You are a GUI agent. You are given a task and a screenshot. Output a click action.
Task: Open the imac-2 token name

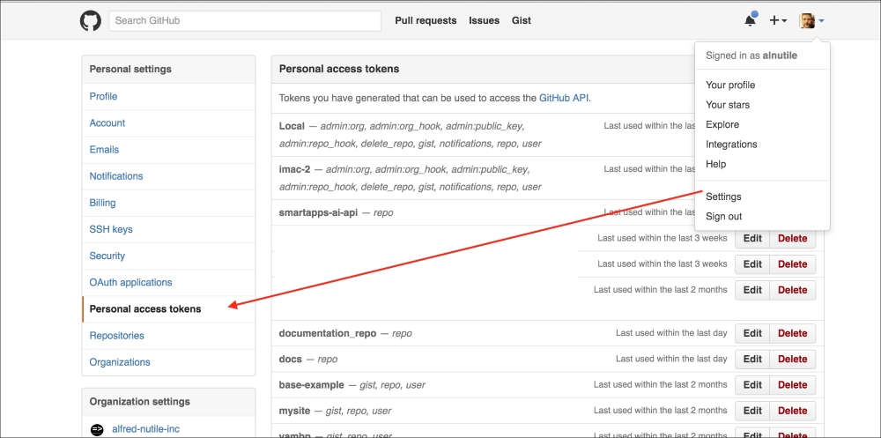pyautogui.click(x=294, y=169)
